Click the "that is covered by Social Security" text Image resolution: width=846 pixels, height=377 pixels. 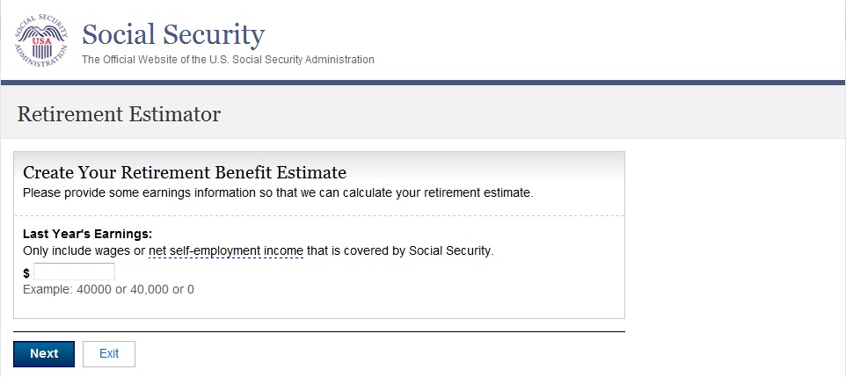(400, 251)
